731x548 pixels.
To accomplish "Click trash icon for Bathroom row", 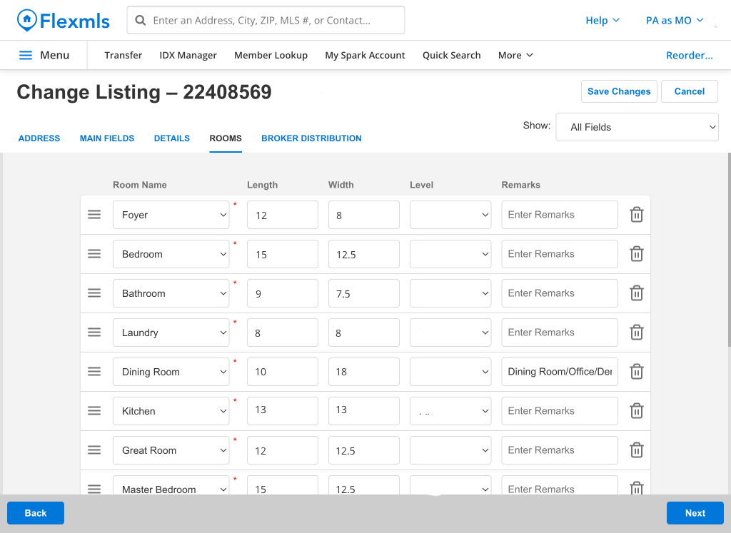I will pos(637,293).
